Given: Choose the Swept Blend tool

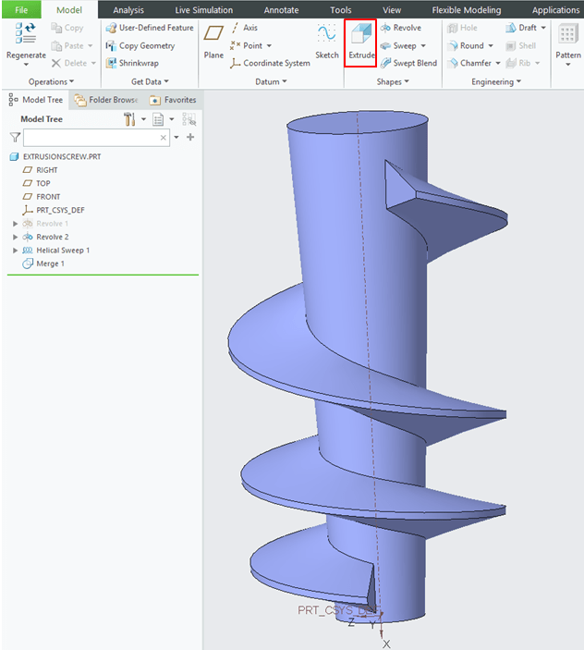Looking at the screenshot, I should [408, 63].
